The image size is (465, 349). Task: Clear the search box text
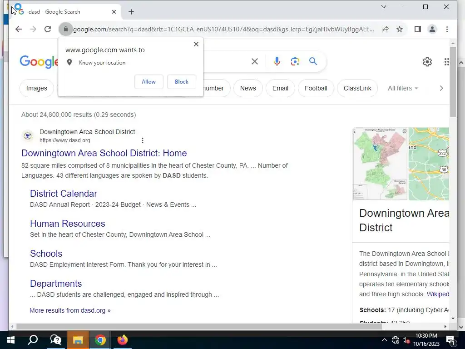pyautogui.click(x=254, y=61)
